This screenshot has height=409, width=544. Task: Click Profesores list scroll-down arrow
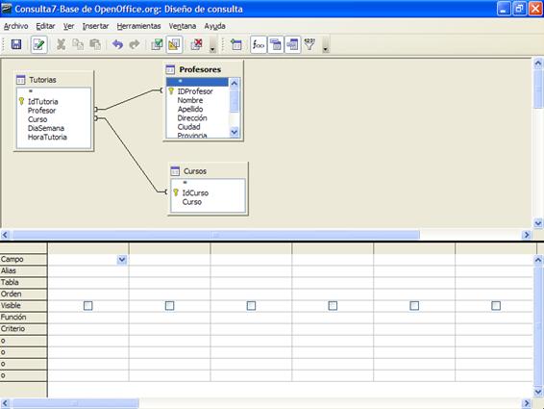(x=235, y=132)
